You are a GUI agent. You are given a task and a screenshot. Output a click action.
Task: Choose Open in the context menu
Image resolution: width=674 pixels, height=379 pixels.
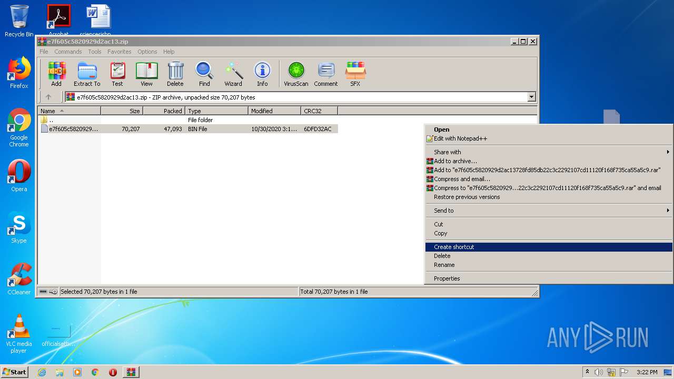click(549, 129)
